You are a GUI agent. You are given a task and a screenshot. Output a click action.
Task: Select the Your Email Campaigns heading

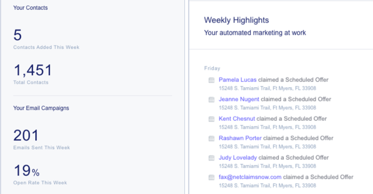41,108
